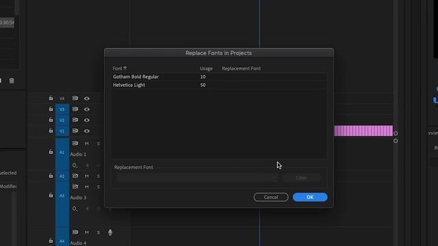Select the pink clip on track V1
438x246 pixels.
pos(363,131)
